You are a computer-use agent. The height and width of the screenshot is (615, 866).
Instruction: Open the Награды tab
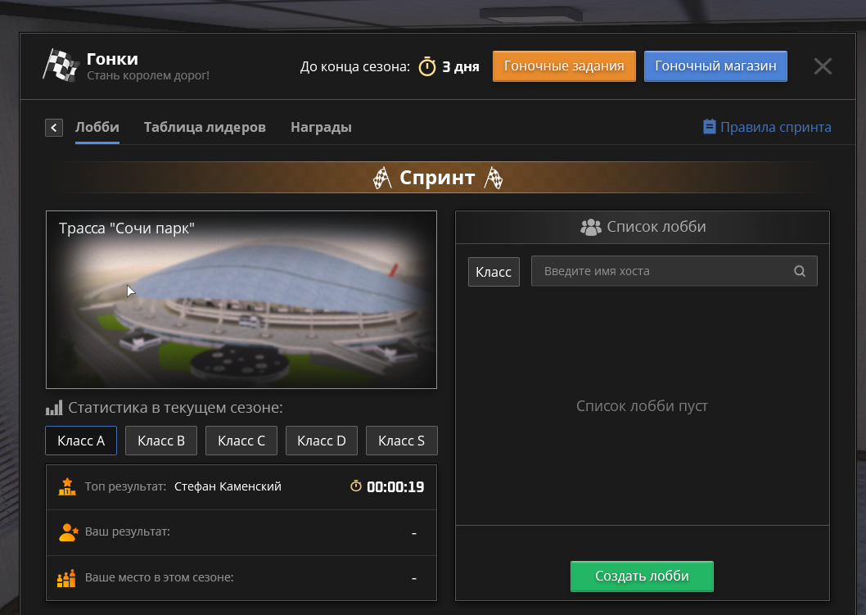321,128
